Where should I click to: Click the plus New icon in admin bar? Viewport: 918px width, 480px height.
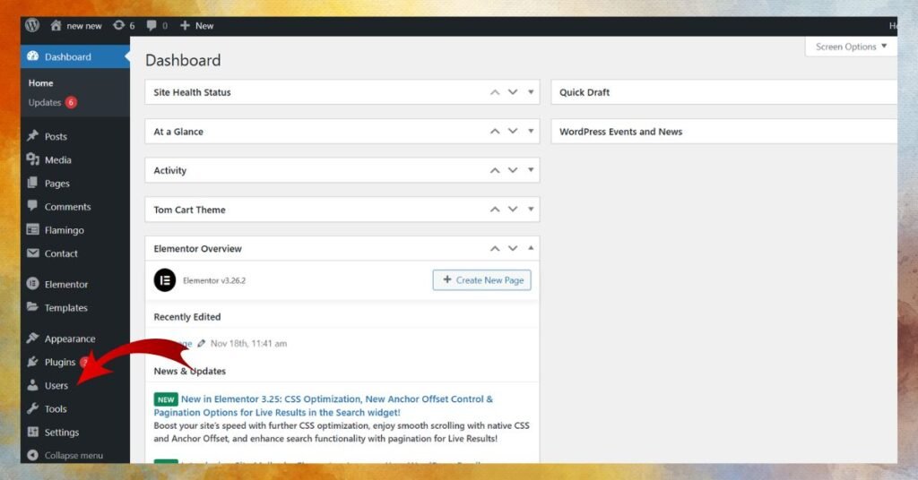[x=185, y=25]
